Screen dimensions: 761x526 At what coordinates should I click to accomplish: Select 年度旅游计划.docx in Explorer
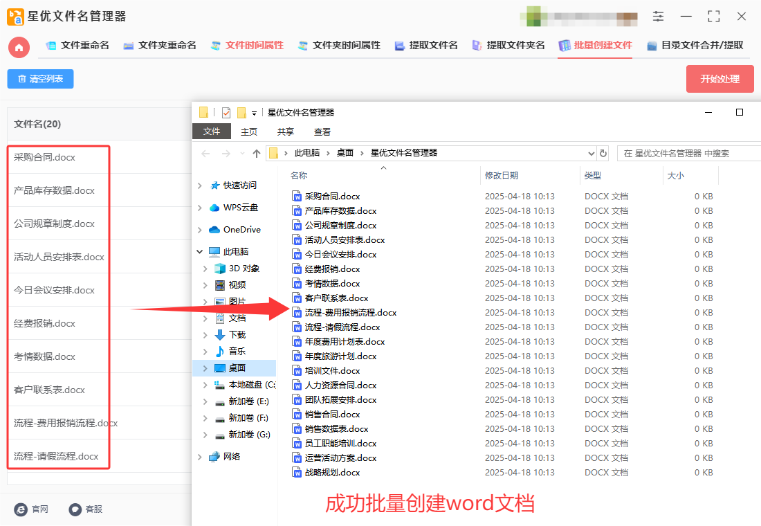[x=340, y=356]
